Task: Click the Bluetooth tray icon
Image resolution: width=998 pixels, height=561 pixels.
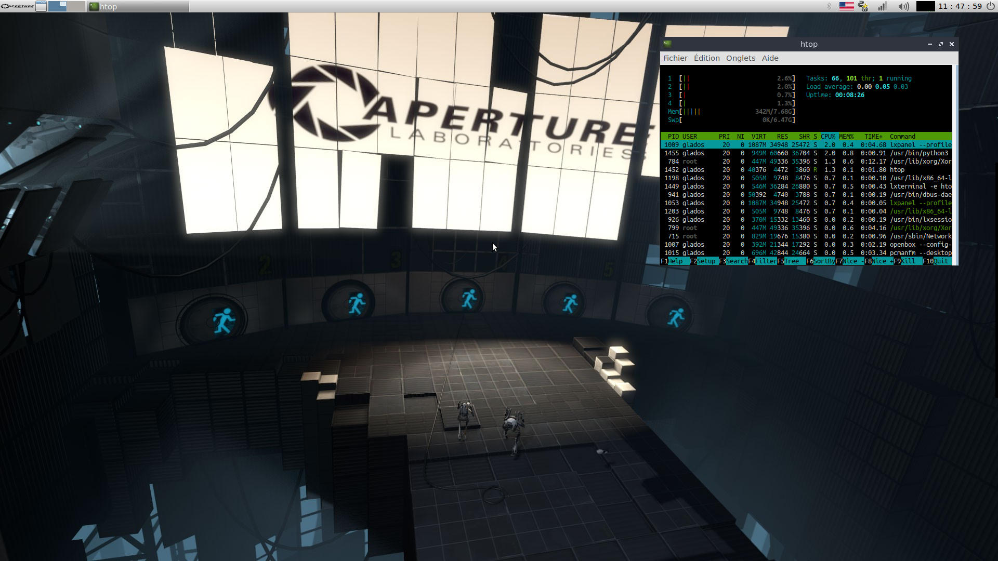Action: tap(829, 6)
